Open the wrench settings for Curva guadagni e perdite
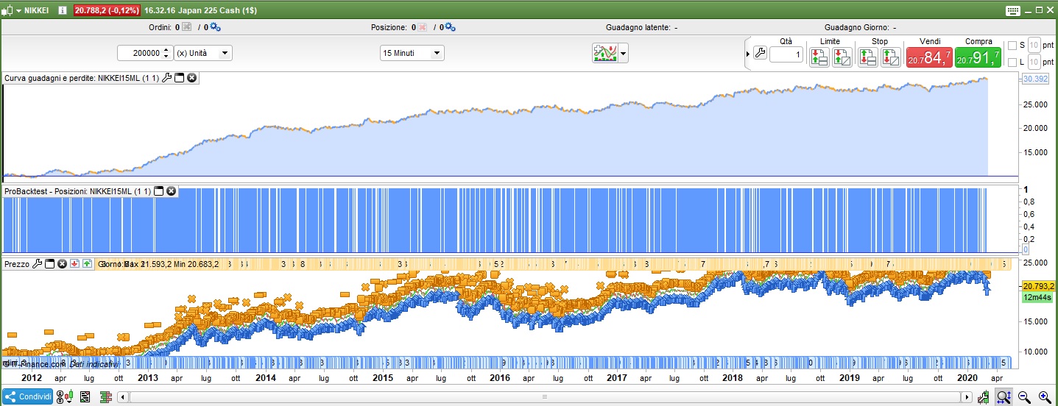This screenshot has height=406, width=1058. click(x=167, y=77)
